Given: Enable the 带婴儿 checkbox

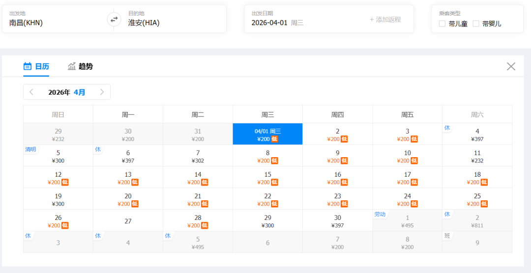Looking at the screenshot, I should coord(475,24).
